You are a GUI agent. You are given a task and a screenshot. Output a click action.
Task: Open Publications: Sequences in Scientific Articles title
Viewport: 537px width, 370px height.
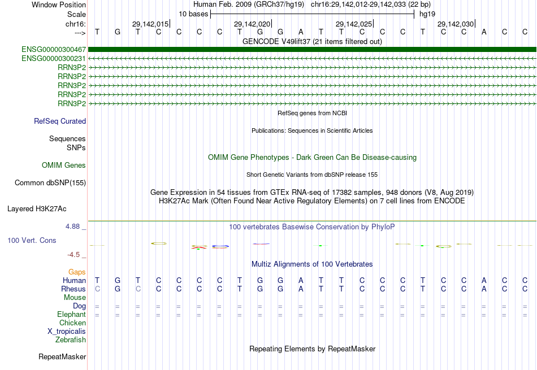point(312,130)
